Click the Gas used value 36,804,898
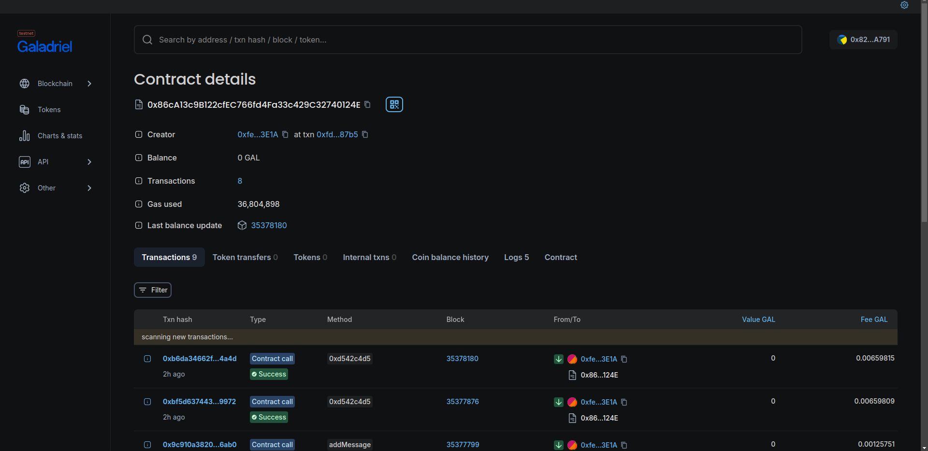The width and height of the screenshot is (928, 451). [259, 204]
